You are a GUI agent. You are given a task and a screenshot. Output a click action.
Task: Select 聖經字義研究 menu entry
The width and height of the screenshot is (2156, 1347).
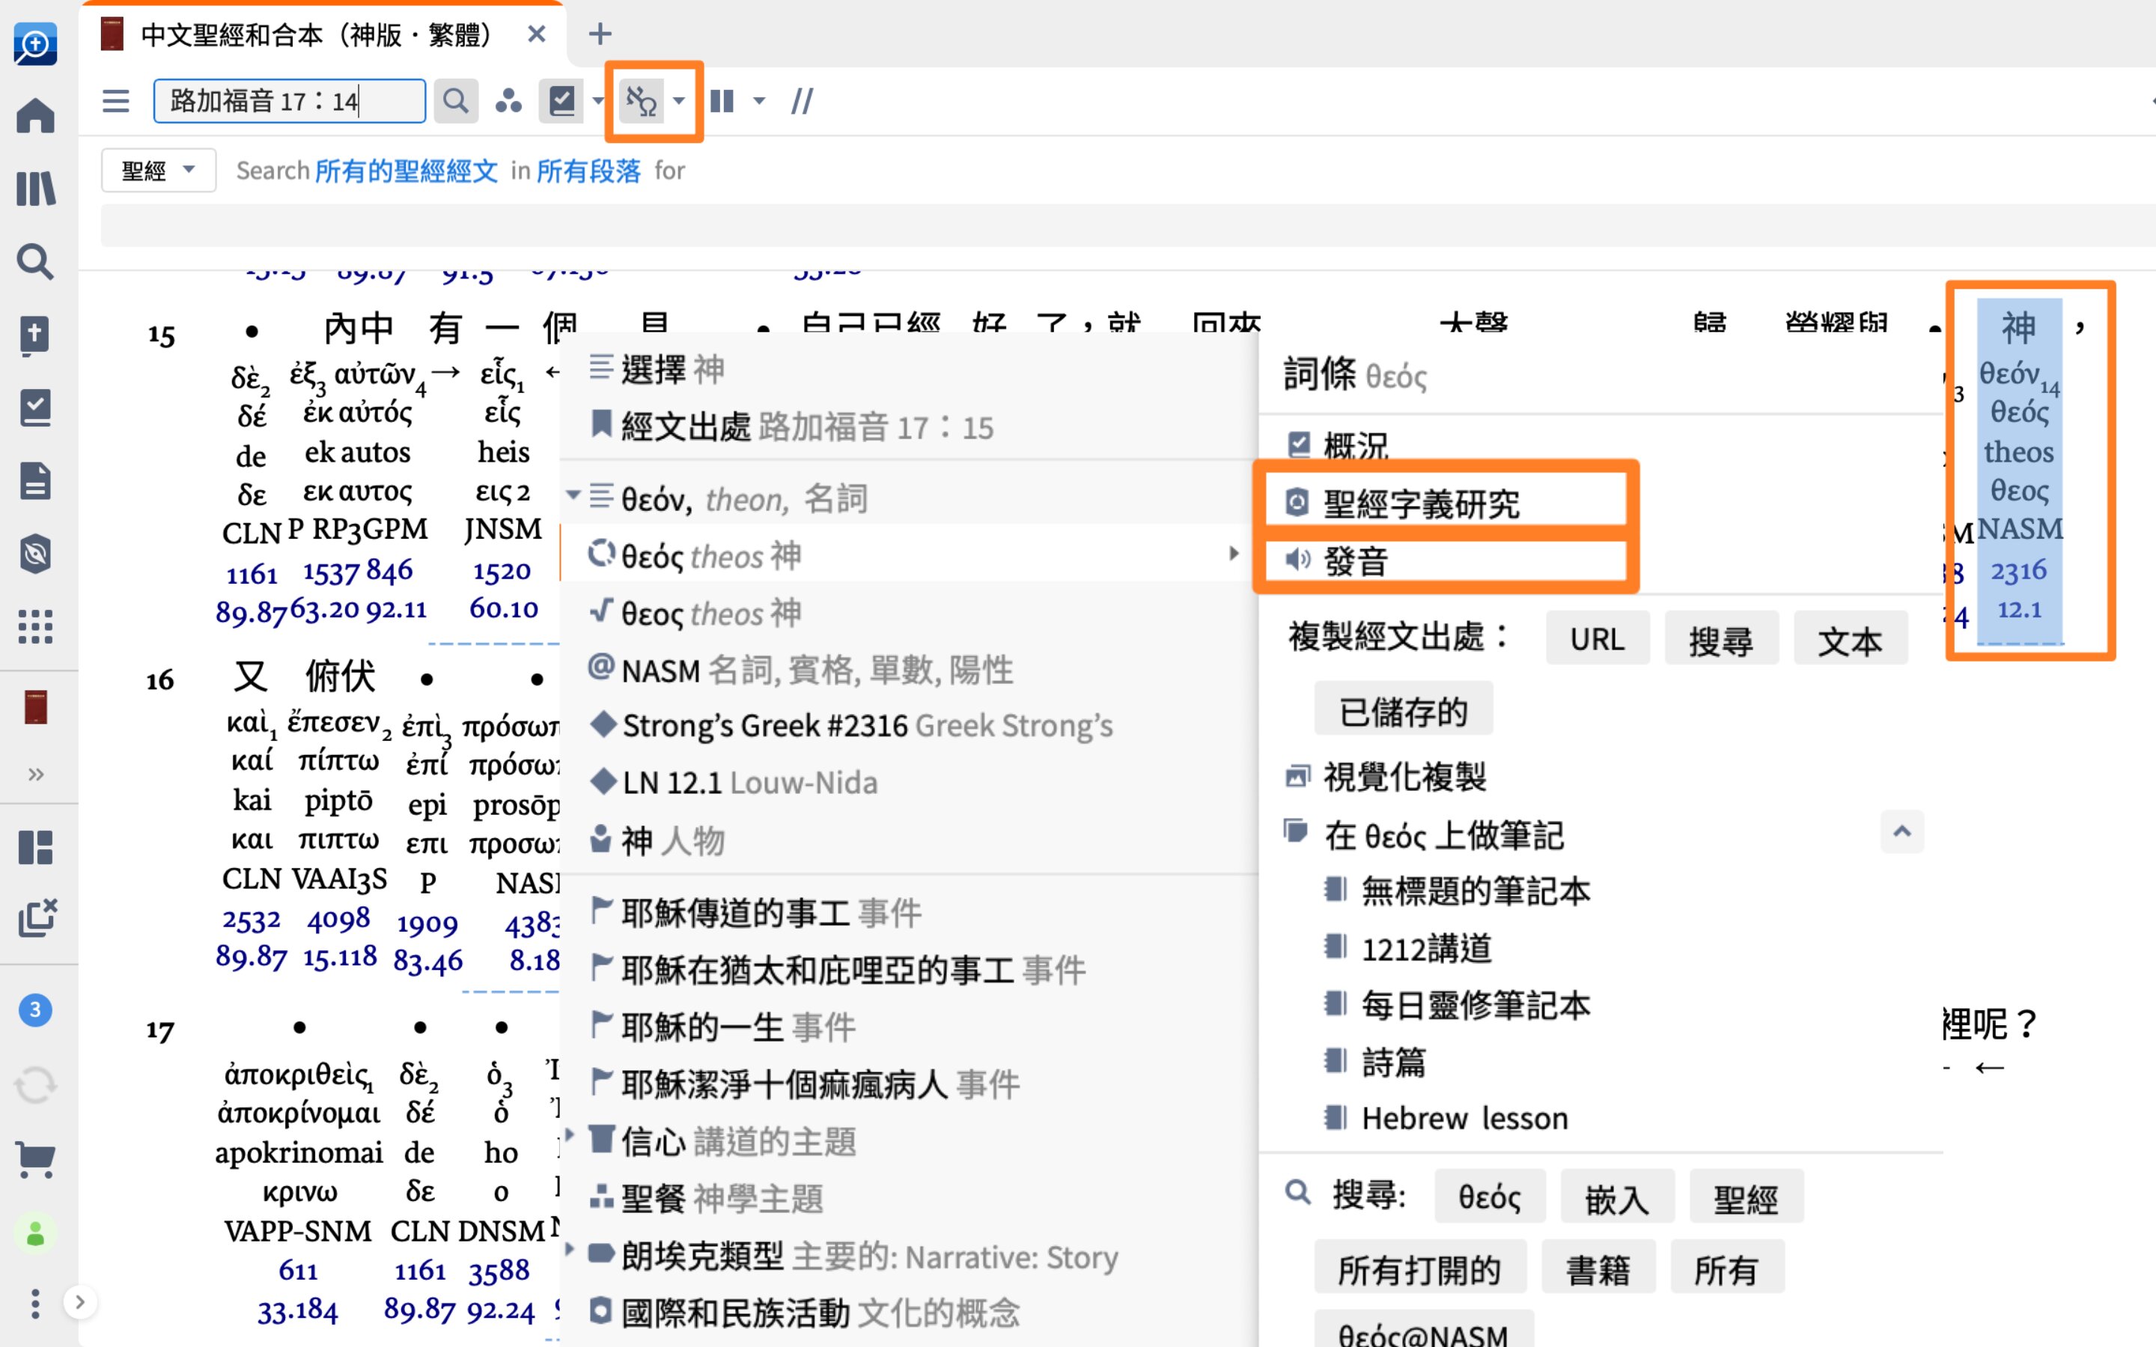(x=1421, y=504)
